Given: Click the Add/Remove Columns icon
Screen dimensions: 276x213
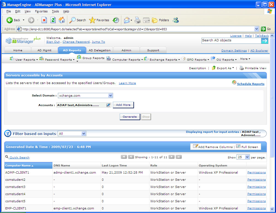Looking at the screenshot, I should [195, 146].
